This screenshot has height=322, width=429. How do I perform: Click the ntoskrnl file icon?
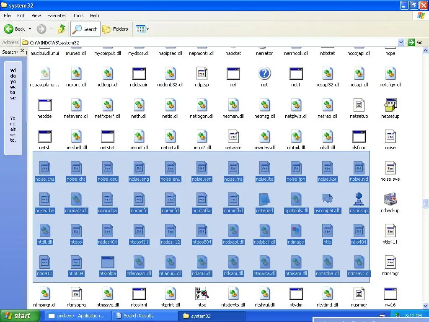(139, 293)
